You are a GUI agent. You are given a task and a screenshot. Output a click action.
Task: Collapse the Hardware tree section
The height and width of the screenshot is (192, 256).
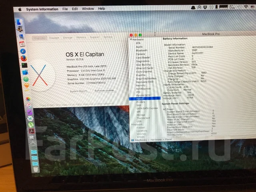tap(131, 40)
